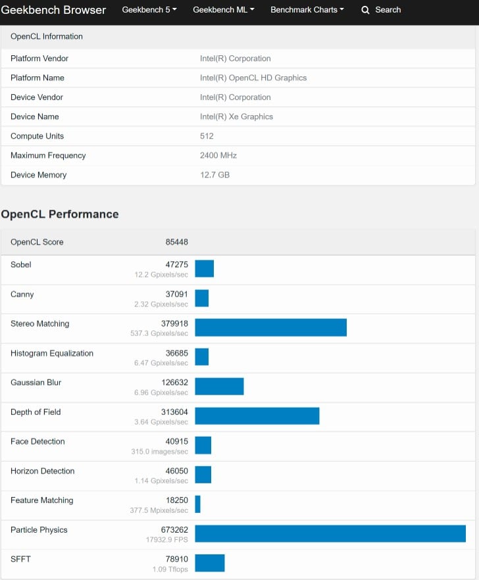Click the Particle Physics score bar
The height and width of the screenshot is (580, 479).
(x=330, y=534)
